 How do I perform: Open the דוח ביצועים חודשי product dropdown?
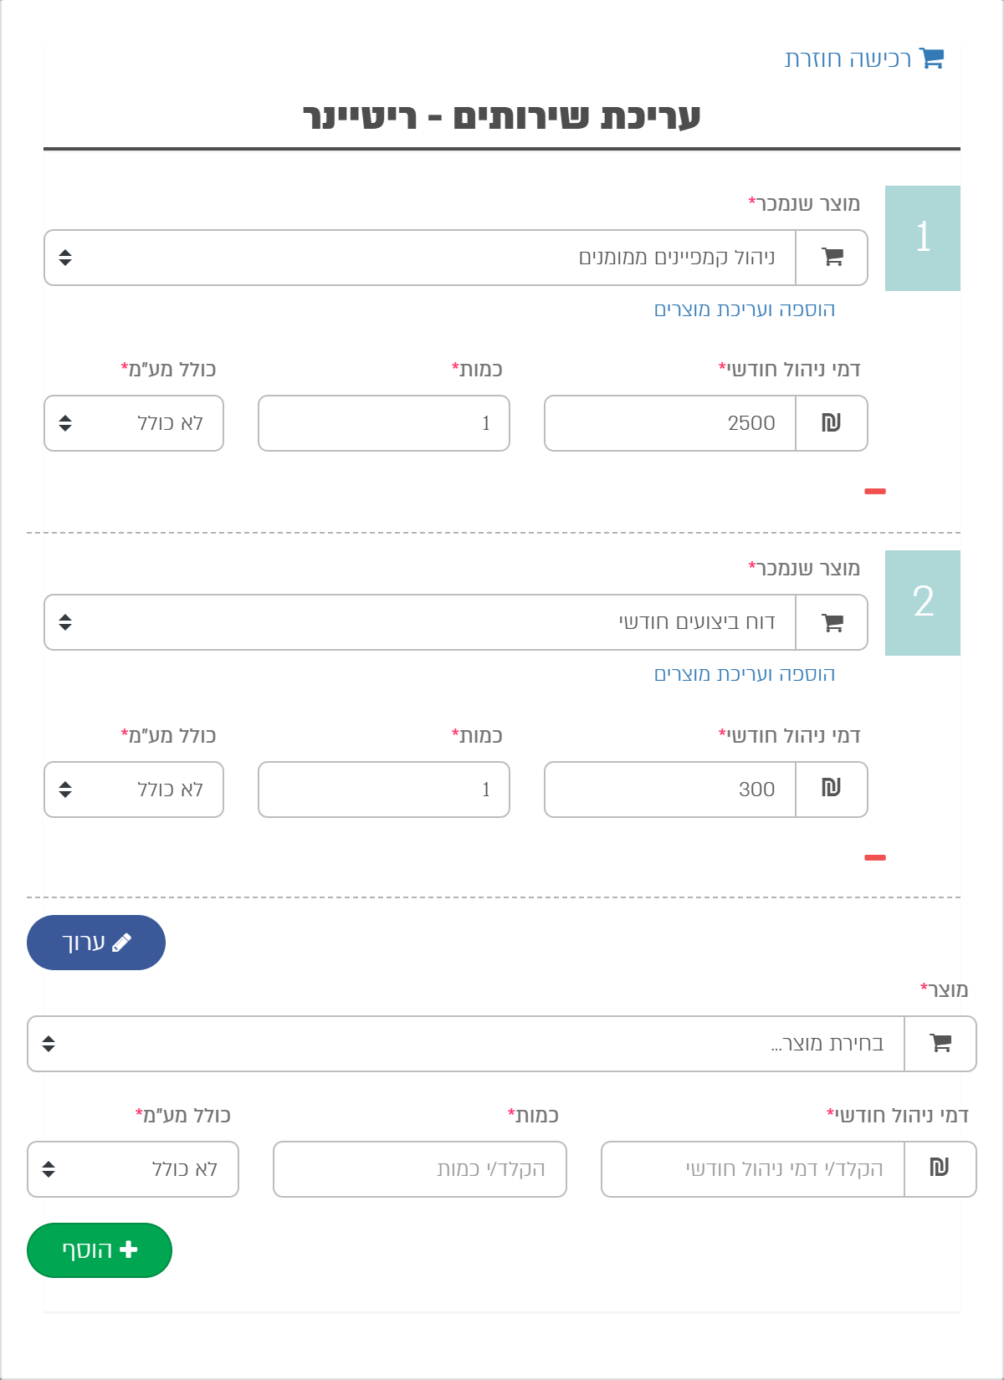420,622
